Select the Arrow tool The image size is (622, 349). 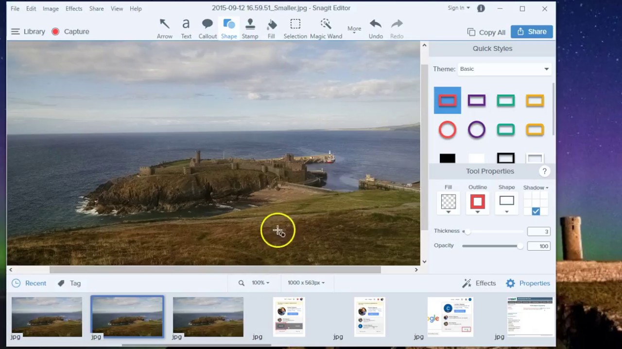click(x=165, y=29)
